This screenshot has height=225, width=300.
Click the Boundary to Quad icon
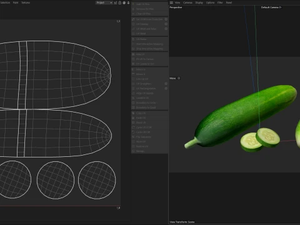point(133,107)
